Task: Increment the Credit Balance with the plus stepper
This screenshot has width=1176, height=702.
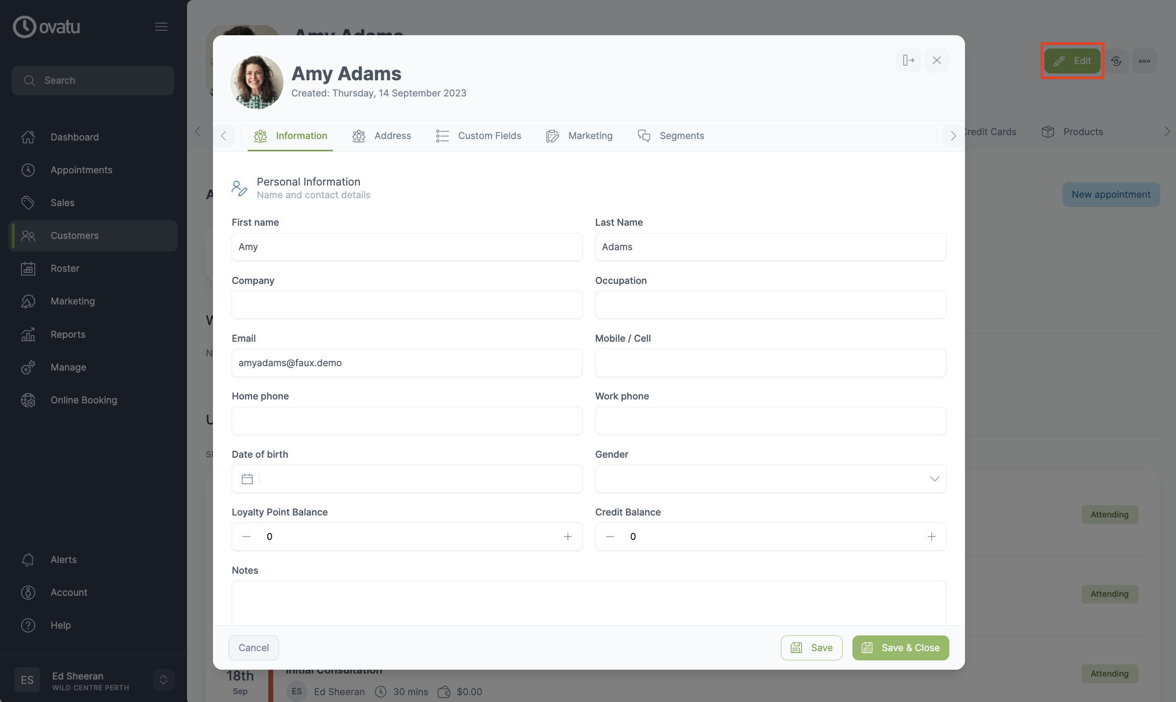Action: click(932, 537)
